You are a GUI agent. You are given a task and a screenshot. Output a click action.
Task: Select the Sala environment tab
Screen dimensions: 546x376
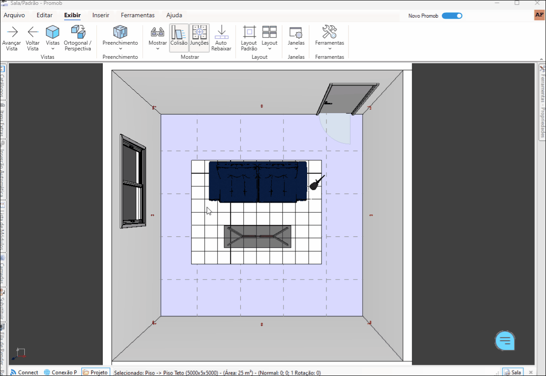pyautogui.click(x=513, y=372)
